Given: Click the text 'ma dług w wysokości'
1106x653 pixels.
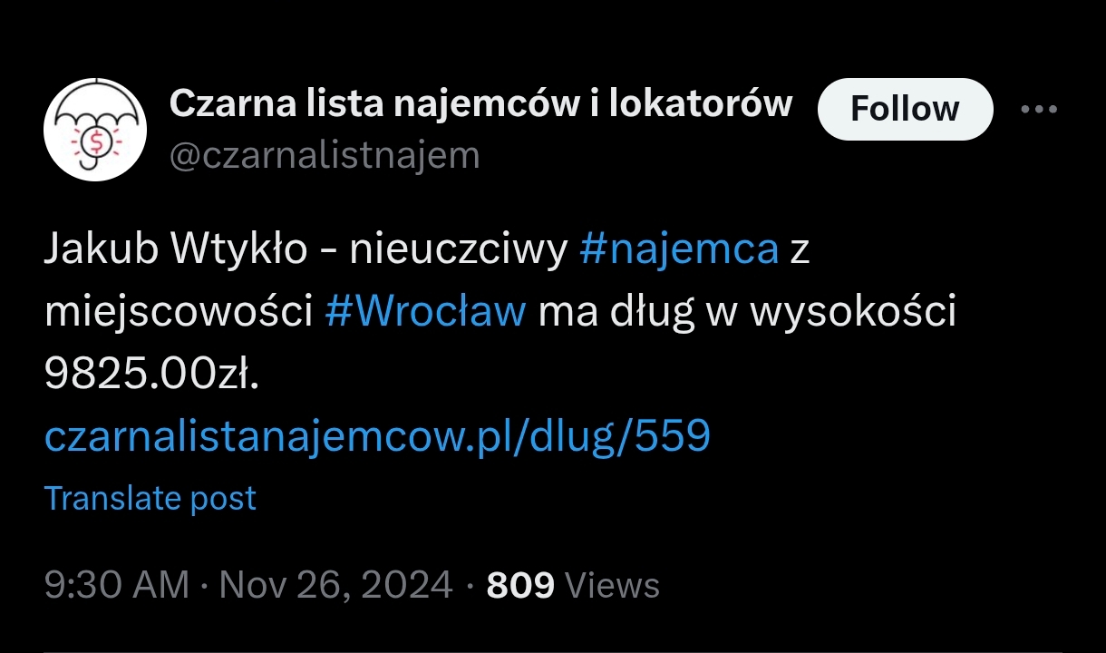Looking at the screenshot, I should coord(749,312).
